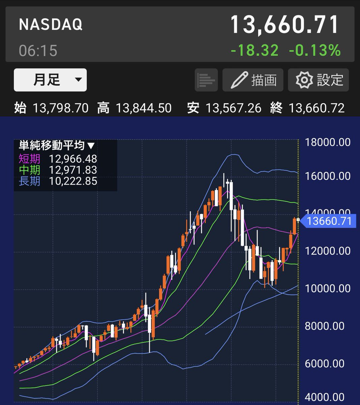Viewport: 360px width, 405px height.
Task: Click the gear icon in 設定
Action: 304,80
